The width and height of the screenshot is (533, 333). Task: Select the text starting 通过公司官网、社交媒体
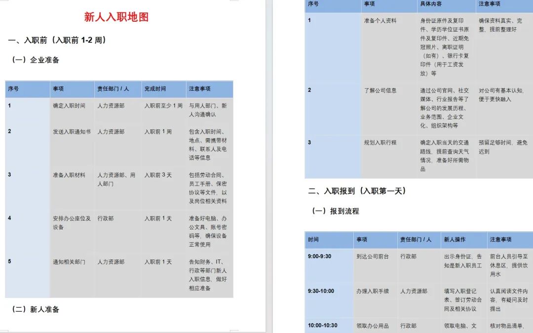[x=444, y=108]
